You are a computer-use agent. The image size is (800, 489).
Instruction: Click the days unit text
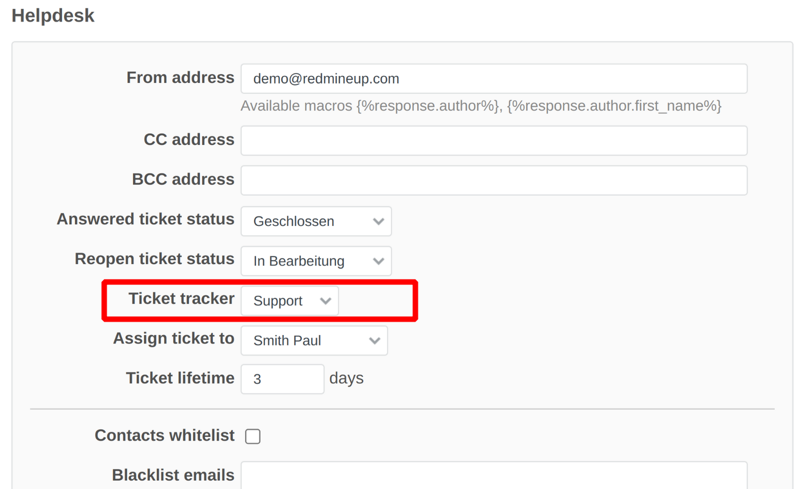click(x=346, y=378)
